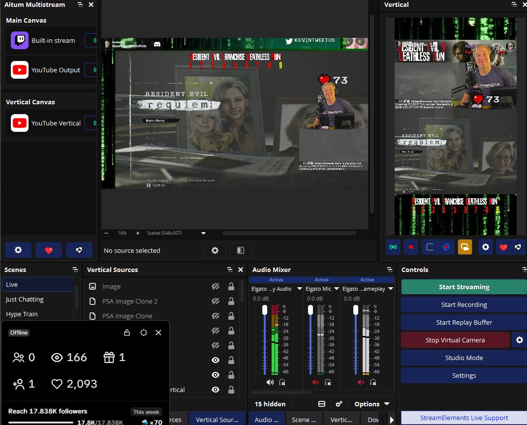The image size is (527, 425).
Task: Show the hidden Image source
Action: pos(216,286)
